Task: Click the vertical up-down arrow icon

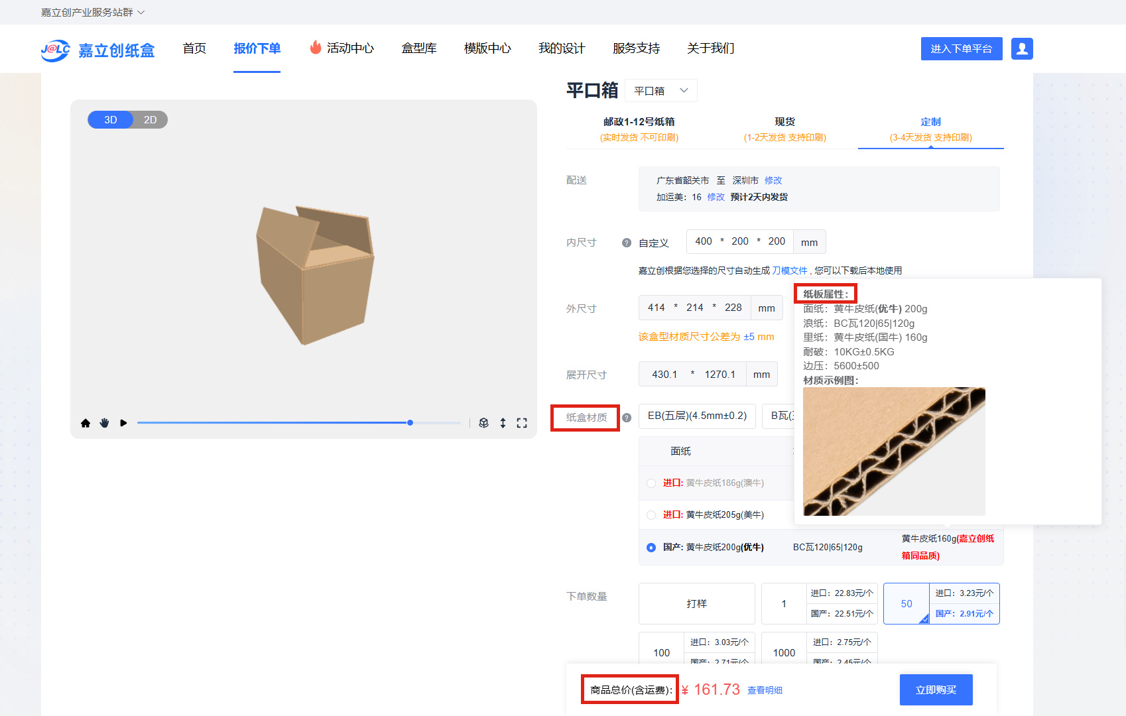Action: tap(503, 423)
